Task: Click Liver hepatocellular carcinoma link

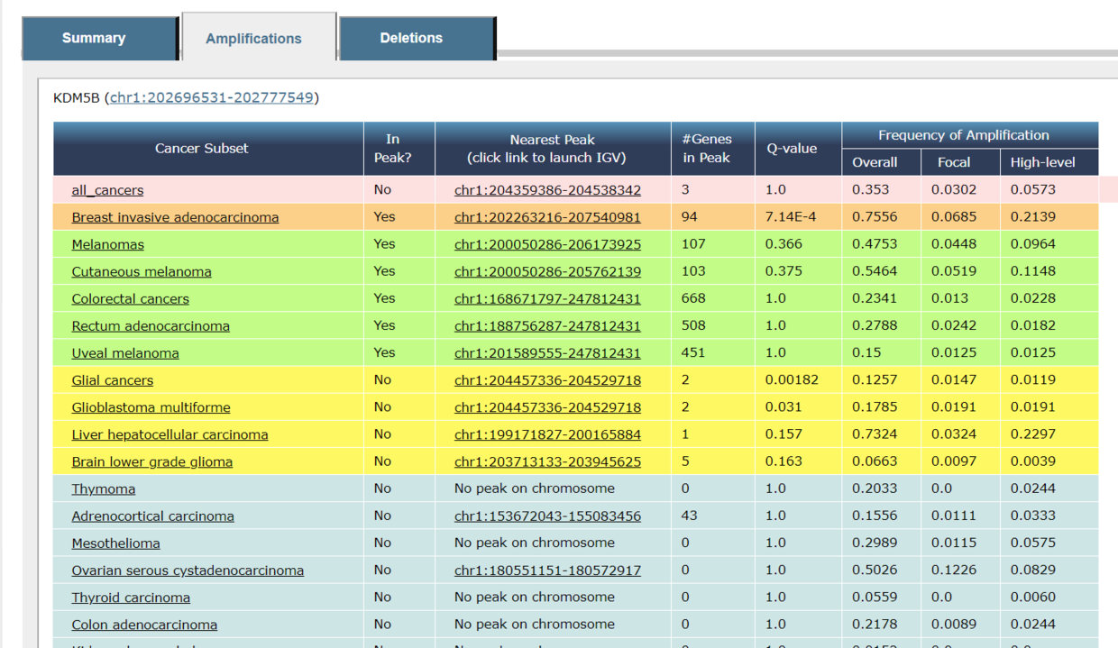Action: [170, 434]
